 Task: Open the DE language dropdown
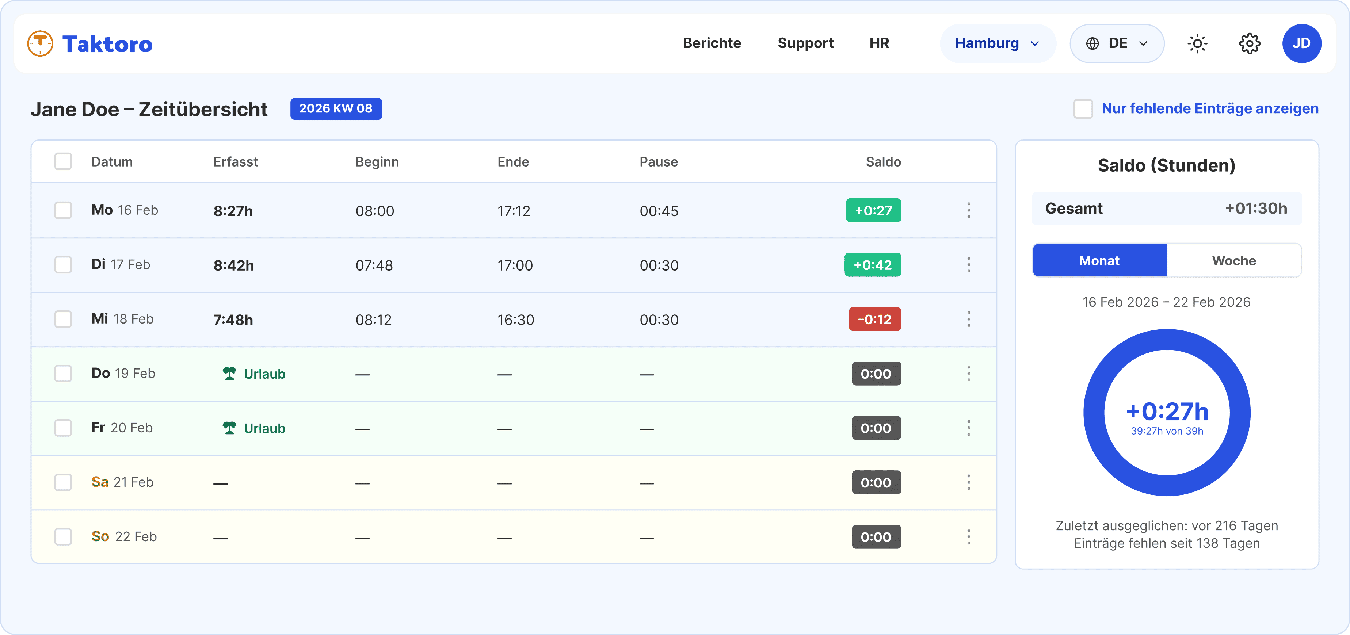(1117, 43)
